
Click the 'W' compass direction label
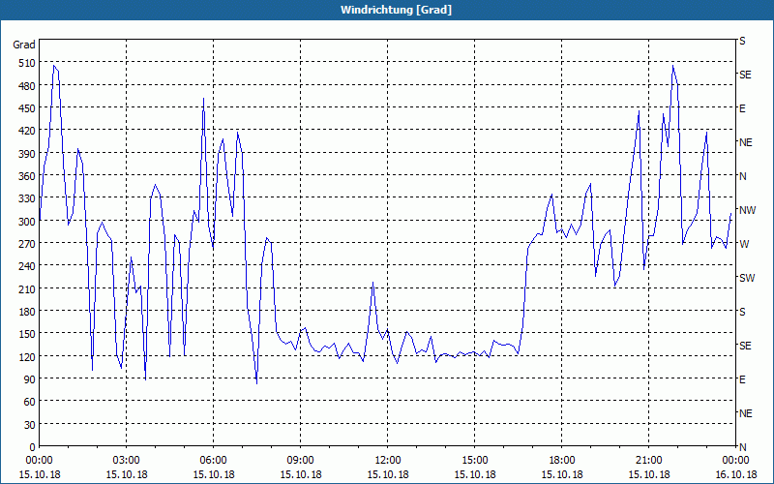744,244
